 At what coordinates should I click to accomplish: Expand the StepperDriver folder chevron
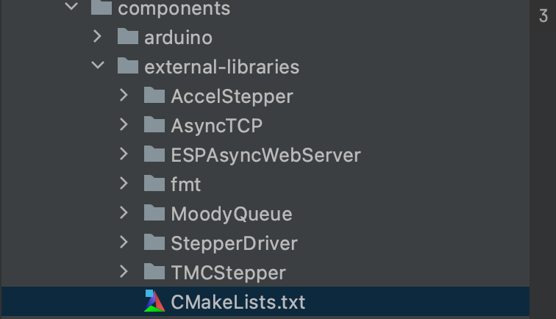(x=124, y=242)
